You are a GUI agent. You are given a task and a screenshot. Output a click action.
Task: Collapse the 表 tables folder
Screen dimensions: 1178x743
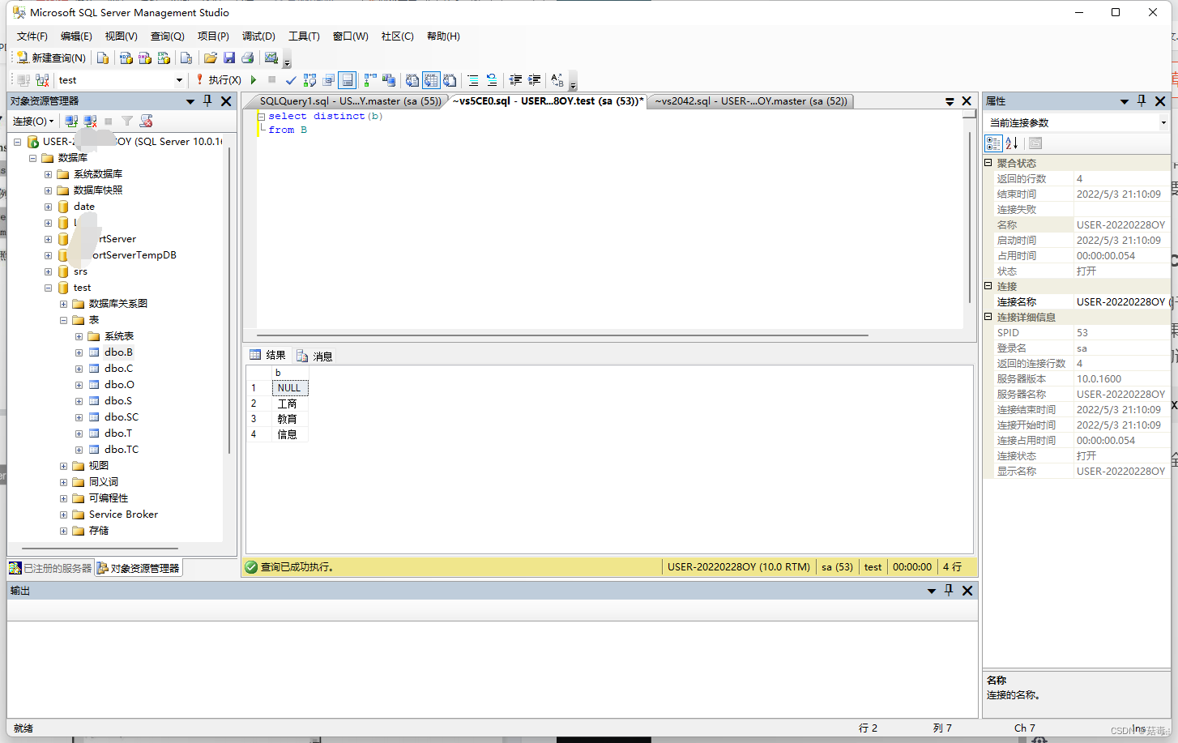63,320
